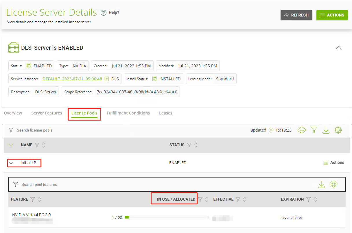
Task: Click the NVIDIA Virtual PC-2.0 feature row
Action: (x=177, y=217)
